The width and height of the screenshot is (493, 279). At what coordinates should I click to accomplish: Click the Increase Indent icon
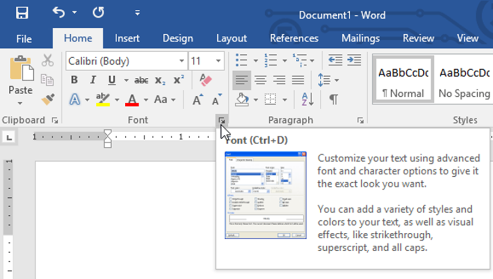(x=354, y=60)
